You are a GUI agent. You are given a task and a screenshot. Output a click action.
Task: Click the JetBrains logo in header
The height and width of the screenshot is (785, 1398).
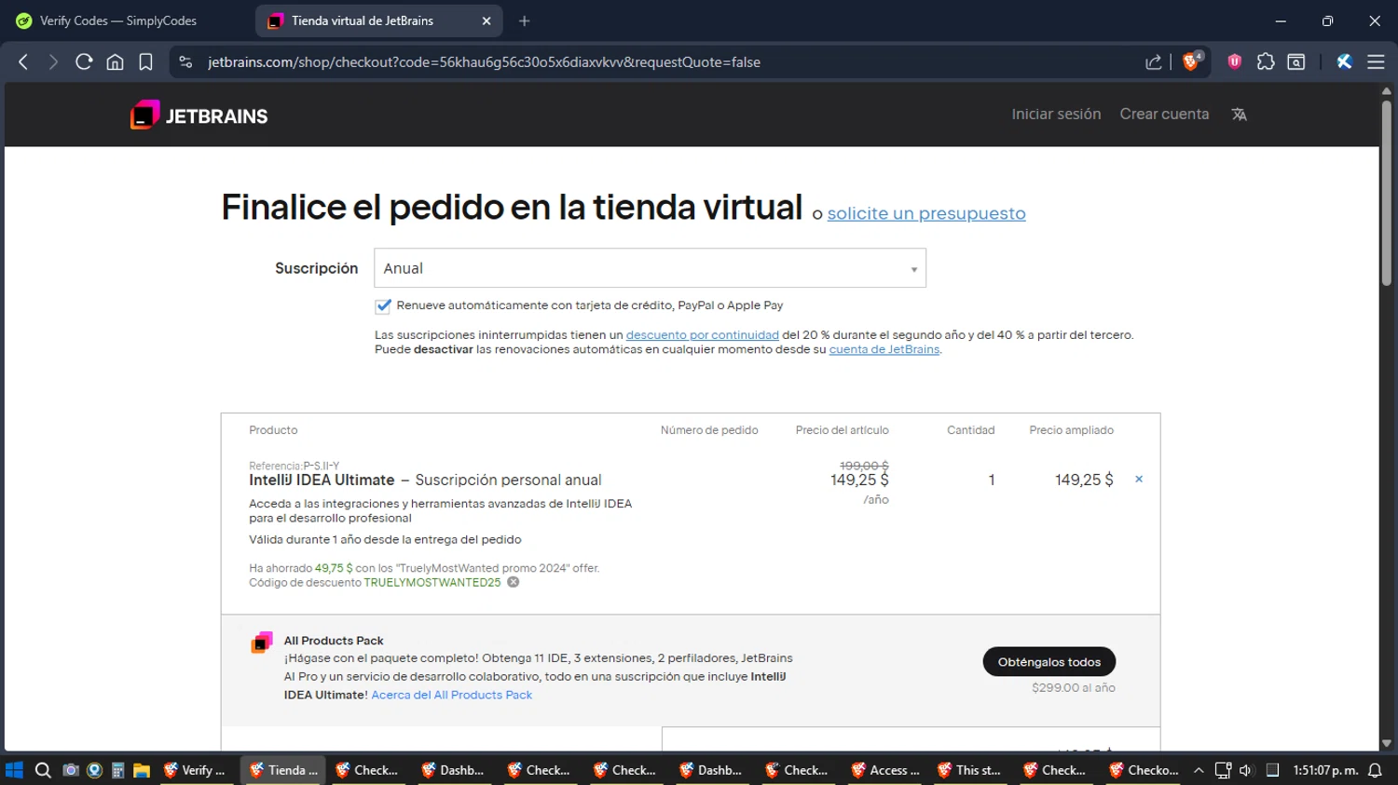(x=199, y=115)
